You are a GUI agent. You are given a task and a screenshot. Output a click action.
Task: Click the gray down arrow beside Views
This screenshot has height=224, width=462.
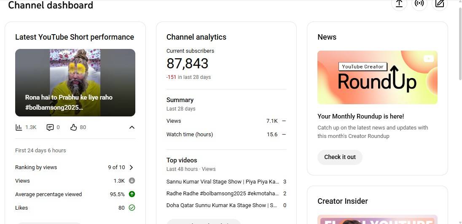(132, 181)
